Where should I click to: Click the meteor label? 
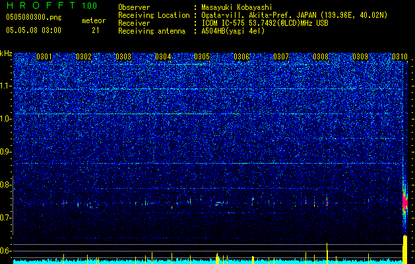click(x=94, y=20)
